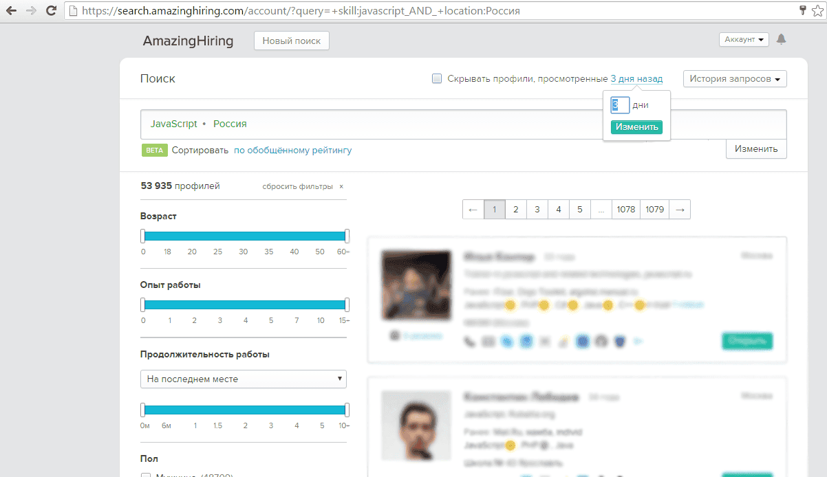The image size is (827, 477).
Task: Click the BETA badge next to Сортировать
Action: [154, 150]
